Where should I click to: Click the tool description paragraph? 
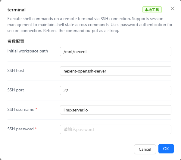(x=90, y=24)
